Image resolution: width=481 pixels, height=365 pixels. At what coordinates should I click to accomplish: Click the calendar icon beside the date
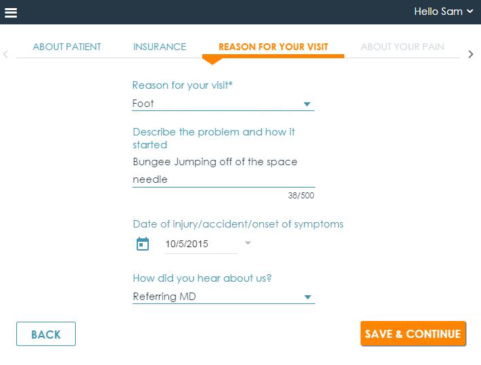point(143,244)
